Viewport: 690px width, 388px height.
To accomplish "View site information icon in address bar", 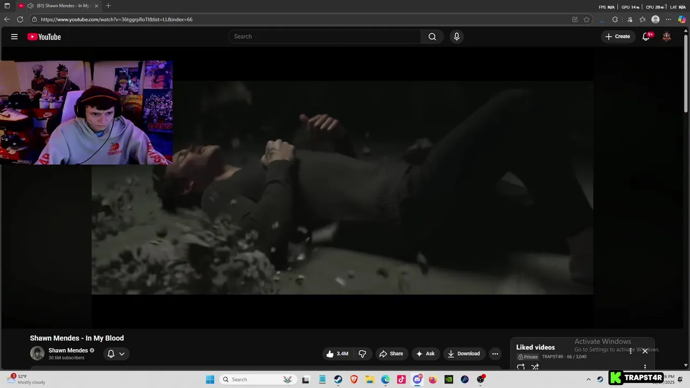I will click(x=34, y=19).
